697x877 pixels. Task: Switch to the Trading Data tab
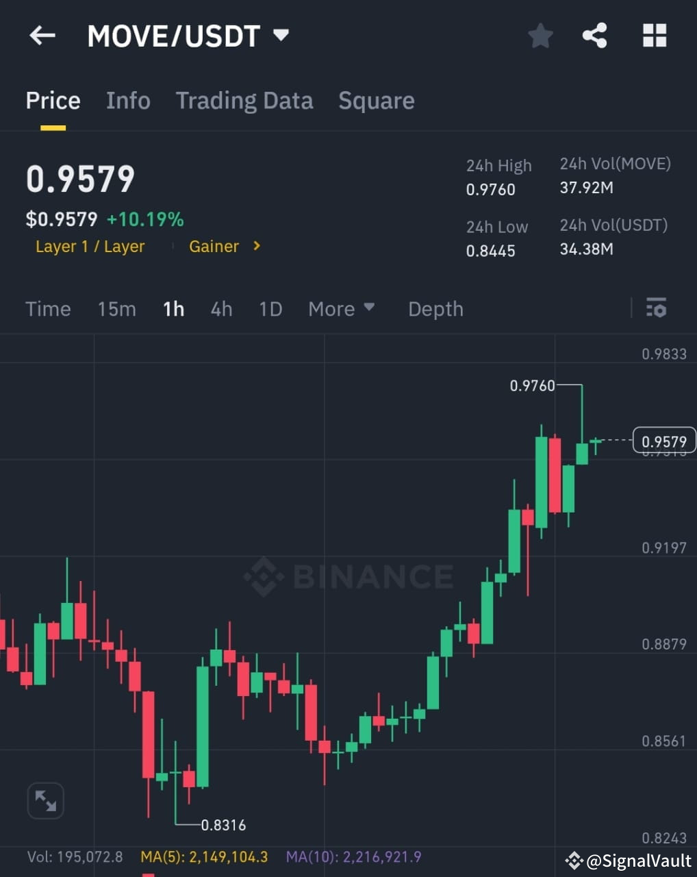(x=244, y=101)
